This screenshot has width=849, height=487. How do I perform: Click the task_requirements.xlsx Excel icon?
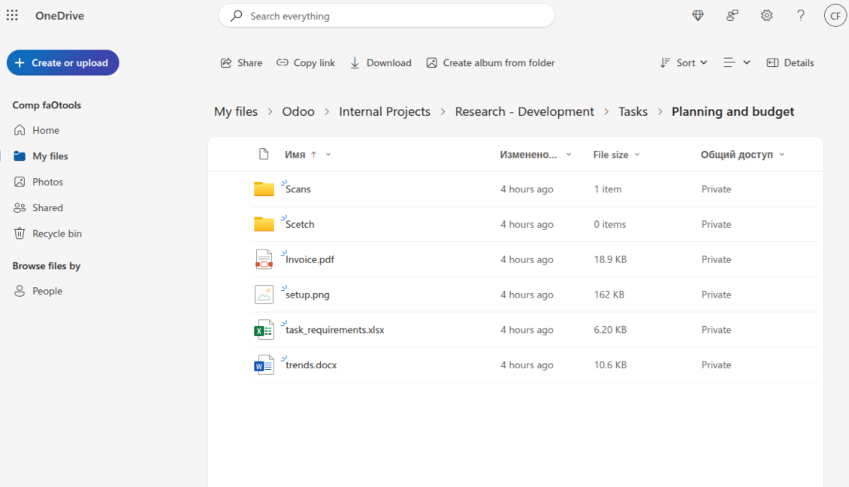point(264,330)
